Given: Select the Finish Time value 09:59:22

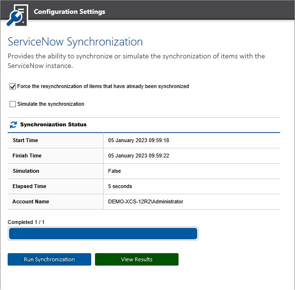Looking at the screenshot, I should (138, 156).
